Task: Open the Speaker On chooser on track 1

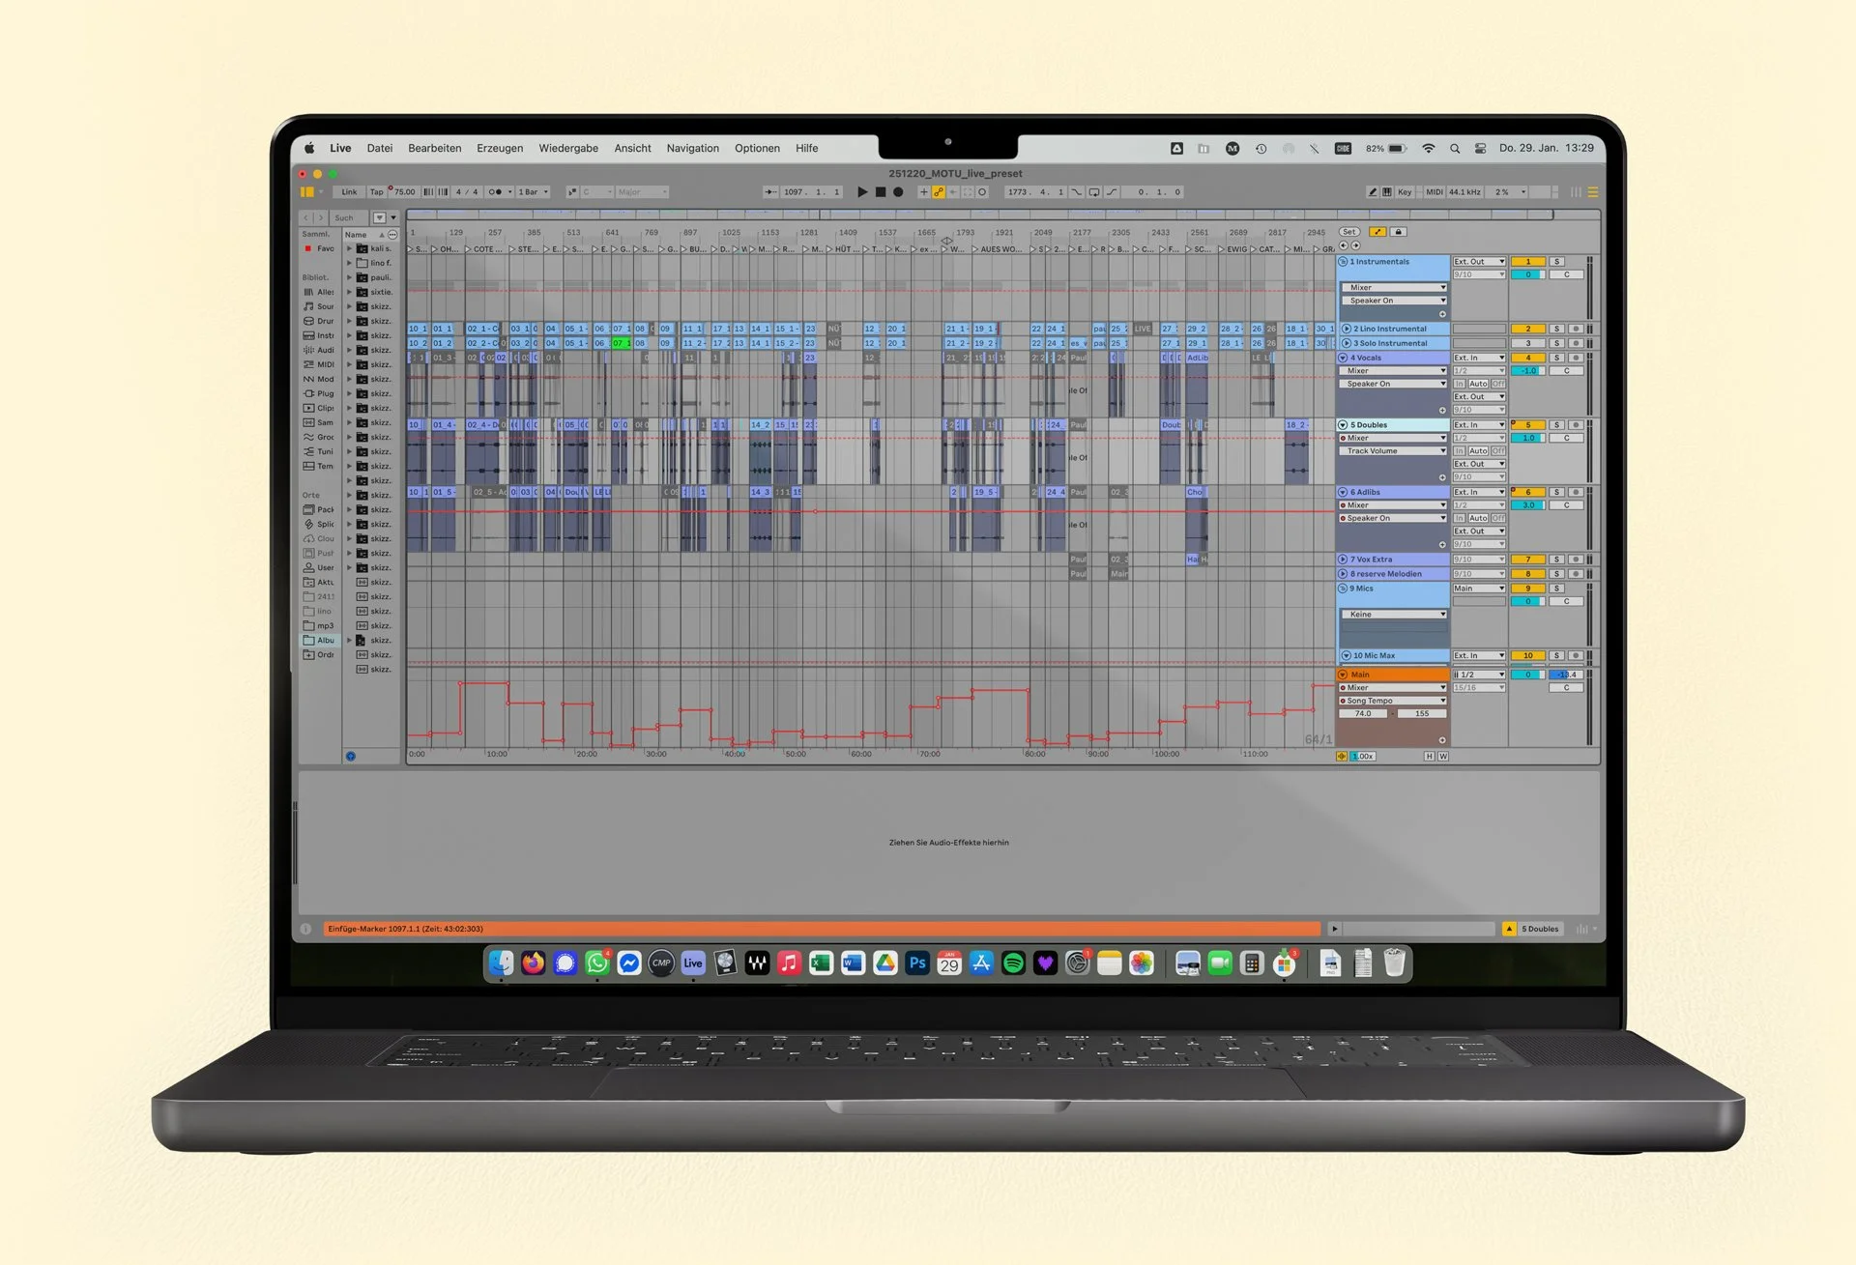Action: [1393, 301]
